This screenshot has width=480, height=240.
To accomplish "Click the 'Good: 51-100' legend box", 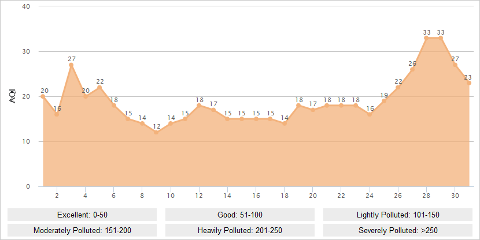I will pyautogui.click(x=240, y=215).
